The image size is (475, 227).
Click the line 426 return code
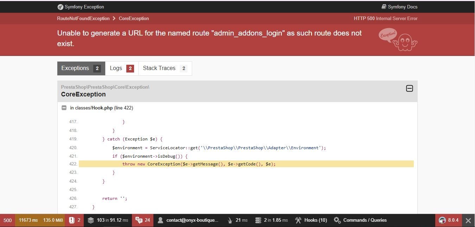115,198
